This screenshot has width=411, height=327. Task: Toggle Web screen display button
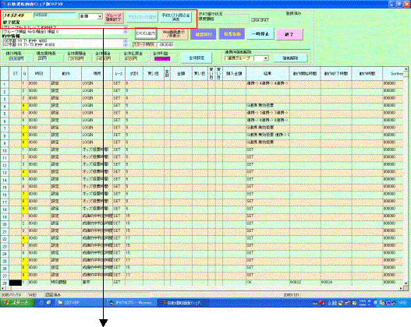(x=174, y=33)
